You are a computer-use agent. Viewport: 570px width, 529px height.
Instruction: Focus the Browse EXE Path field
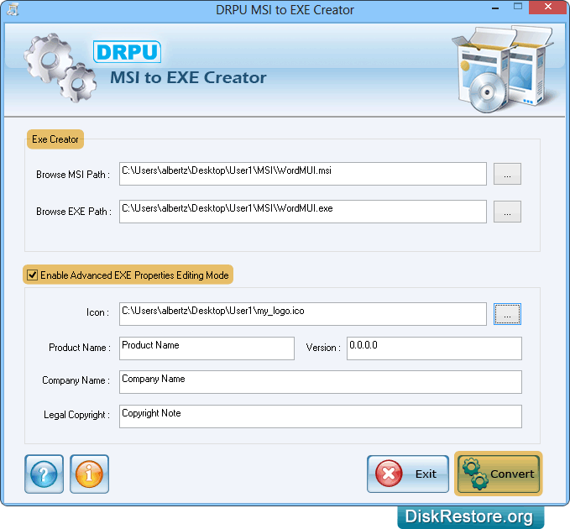click(x=303, y=212)
